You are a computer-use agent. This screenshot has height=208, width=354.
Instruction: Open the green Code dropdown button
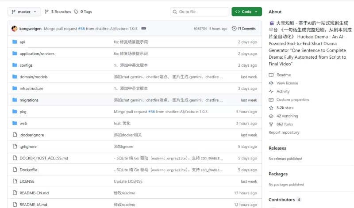pos(246,12)
